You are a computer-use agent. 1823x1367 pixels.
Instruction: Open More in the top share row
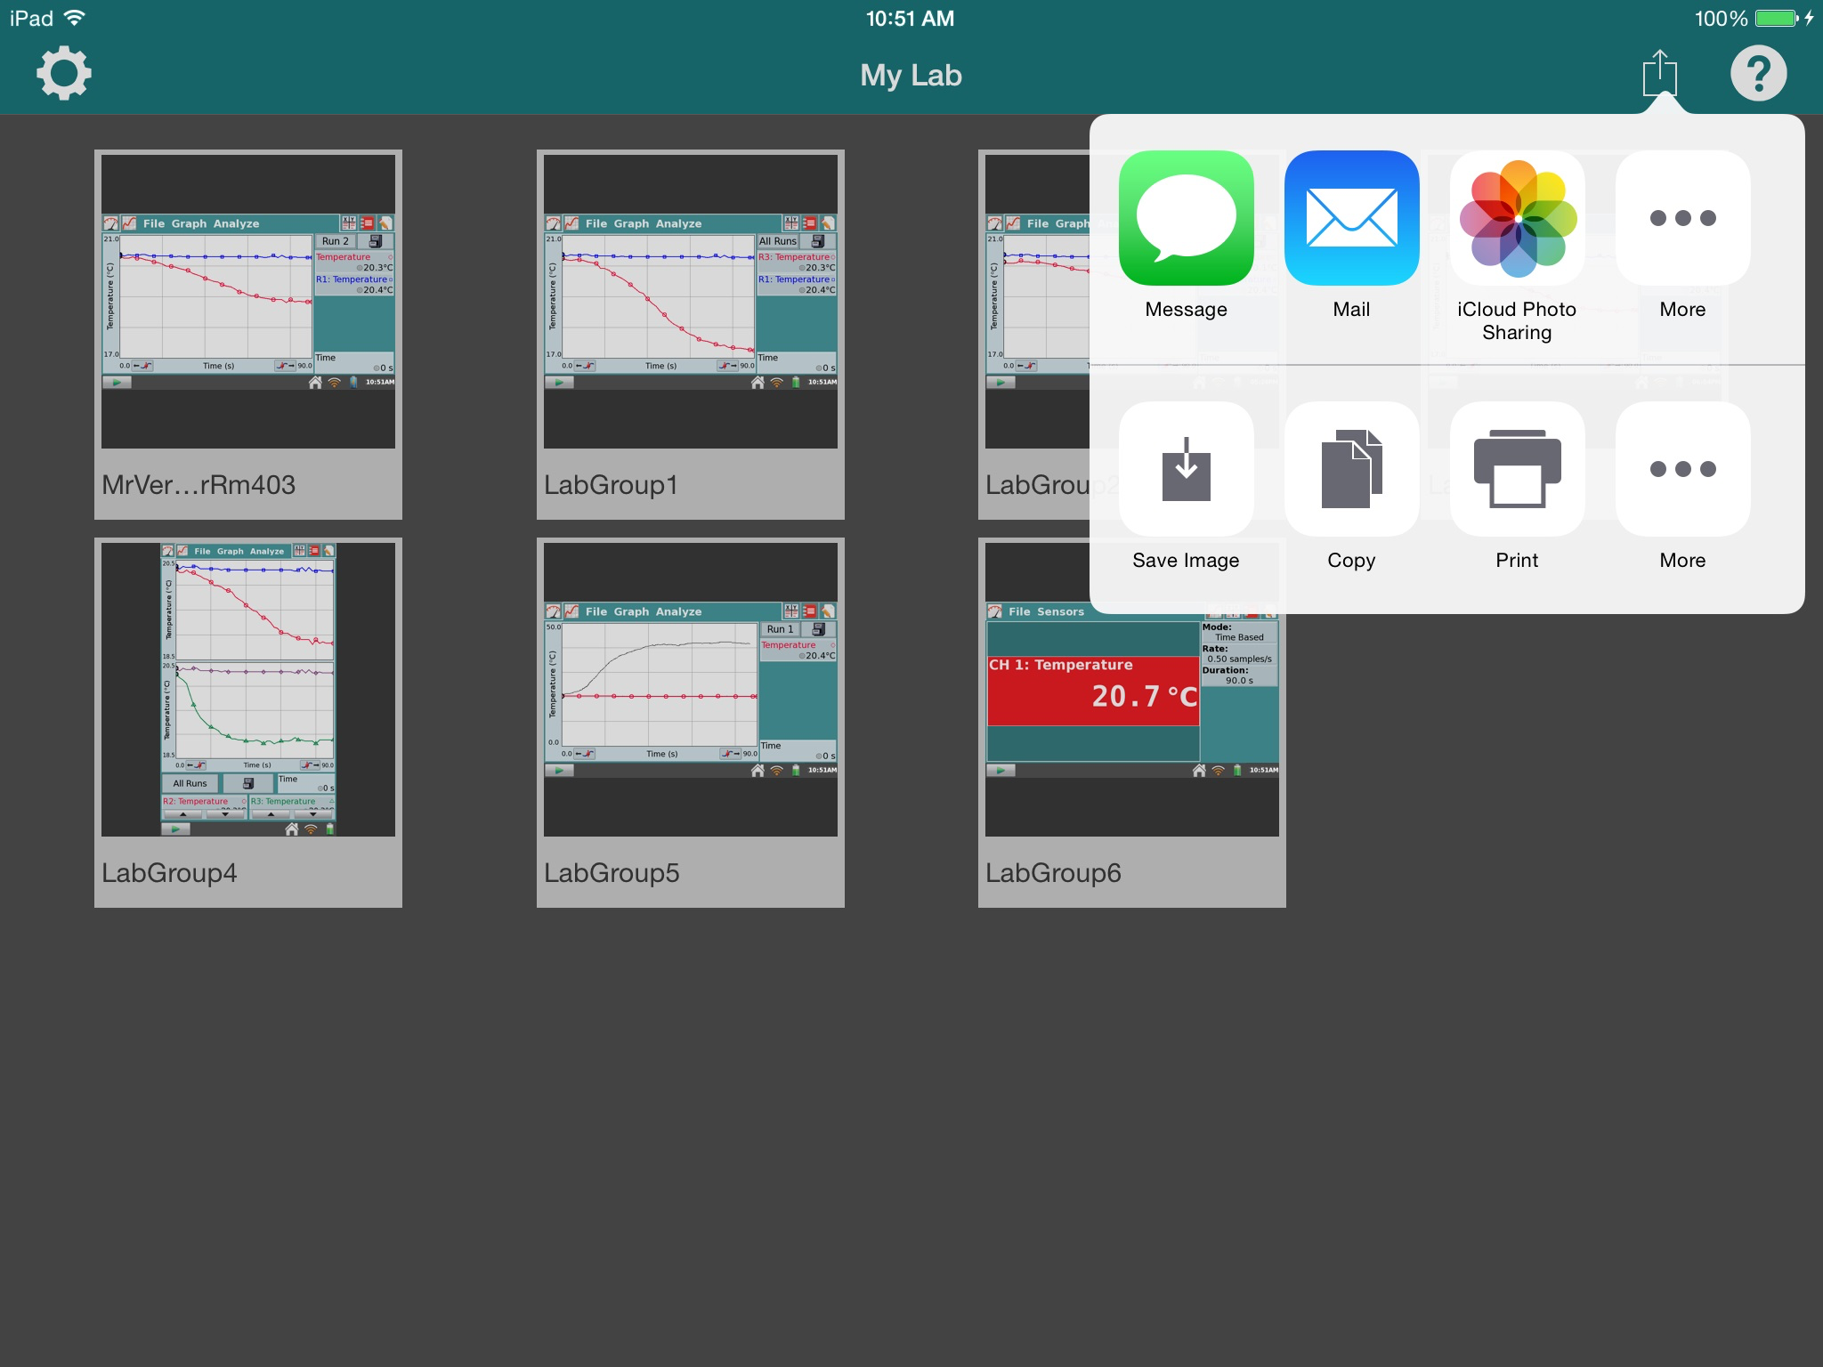click(x=1682, y=218)
